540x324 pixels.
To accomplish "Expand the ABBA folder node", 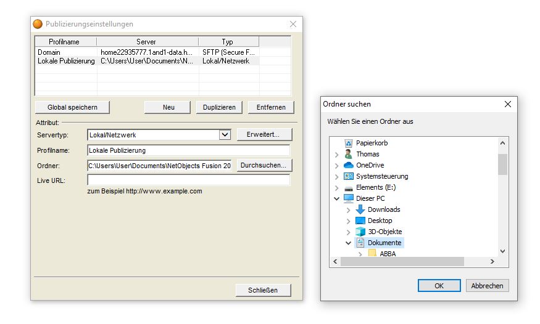I will pyautogui.click(x=360, y=254).
